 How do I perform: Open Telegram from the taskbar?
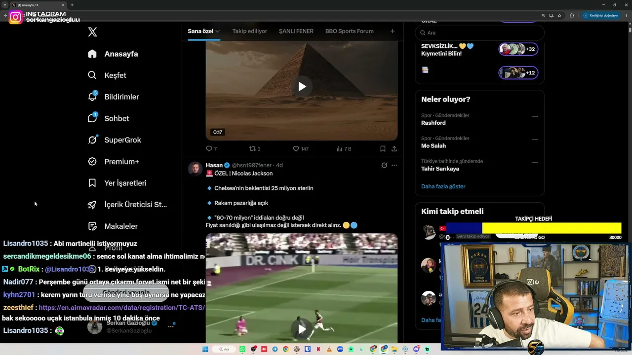(x=275, y=349)
